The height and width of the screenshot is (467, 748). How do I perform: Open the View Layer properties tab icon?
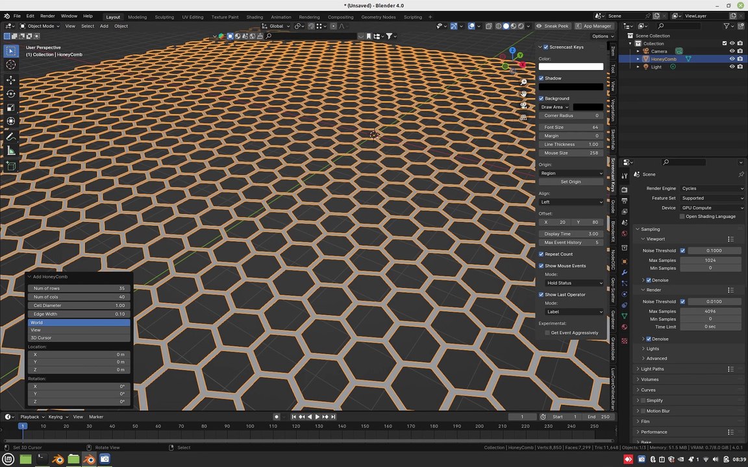point(625,211)
